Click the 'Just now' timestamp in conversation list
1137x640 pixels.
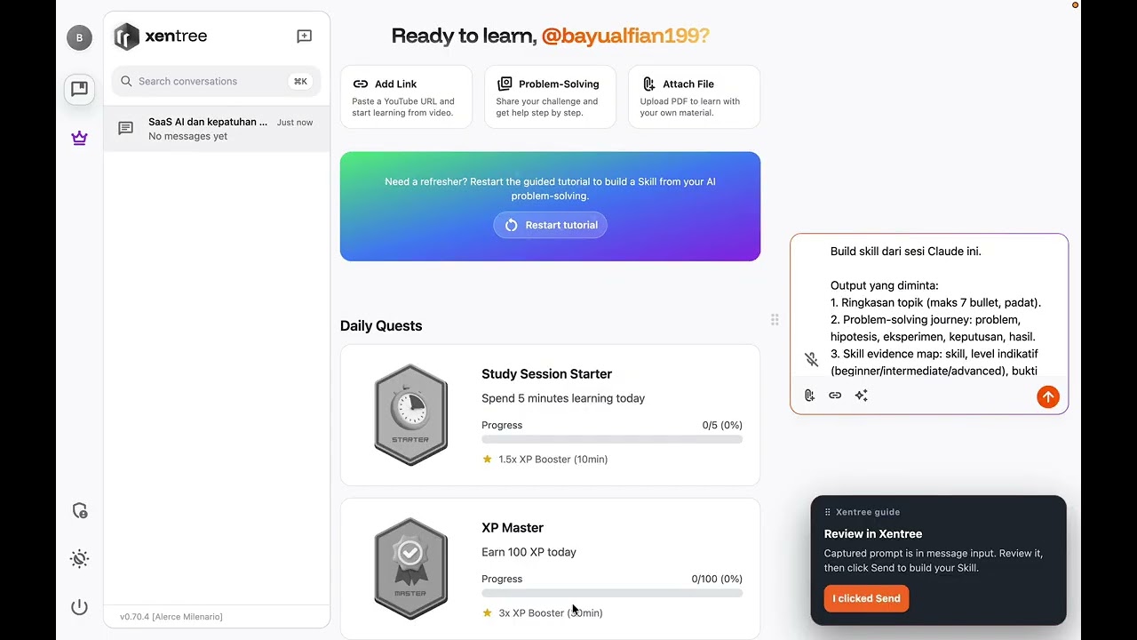pyautogui.click(x=295, y=123)
